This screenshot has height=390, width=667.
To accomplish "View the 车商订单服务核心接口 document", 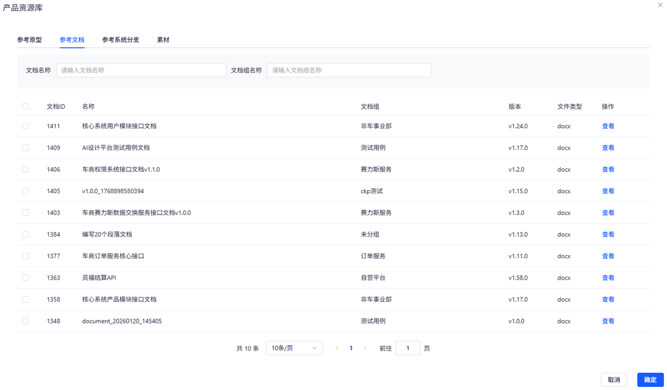I will point(608,256).
